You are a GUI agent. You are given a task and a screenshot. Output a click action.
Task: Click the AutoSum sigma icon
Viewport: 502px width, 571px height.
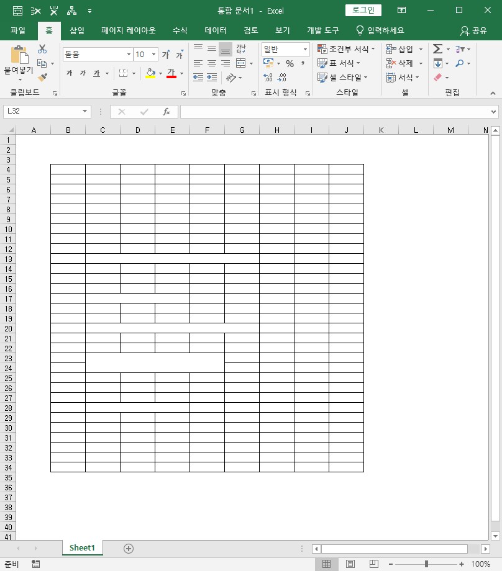[437, 49]
